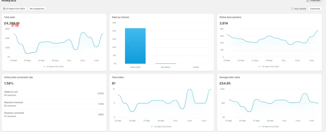
Task: Click the Customize button
Action: pyautogui.click(x=315, y=9)
